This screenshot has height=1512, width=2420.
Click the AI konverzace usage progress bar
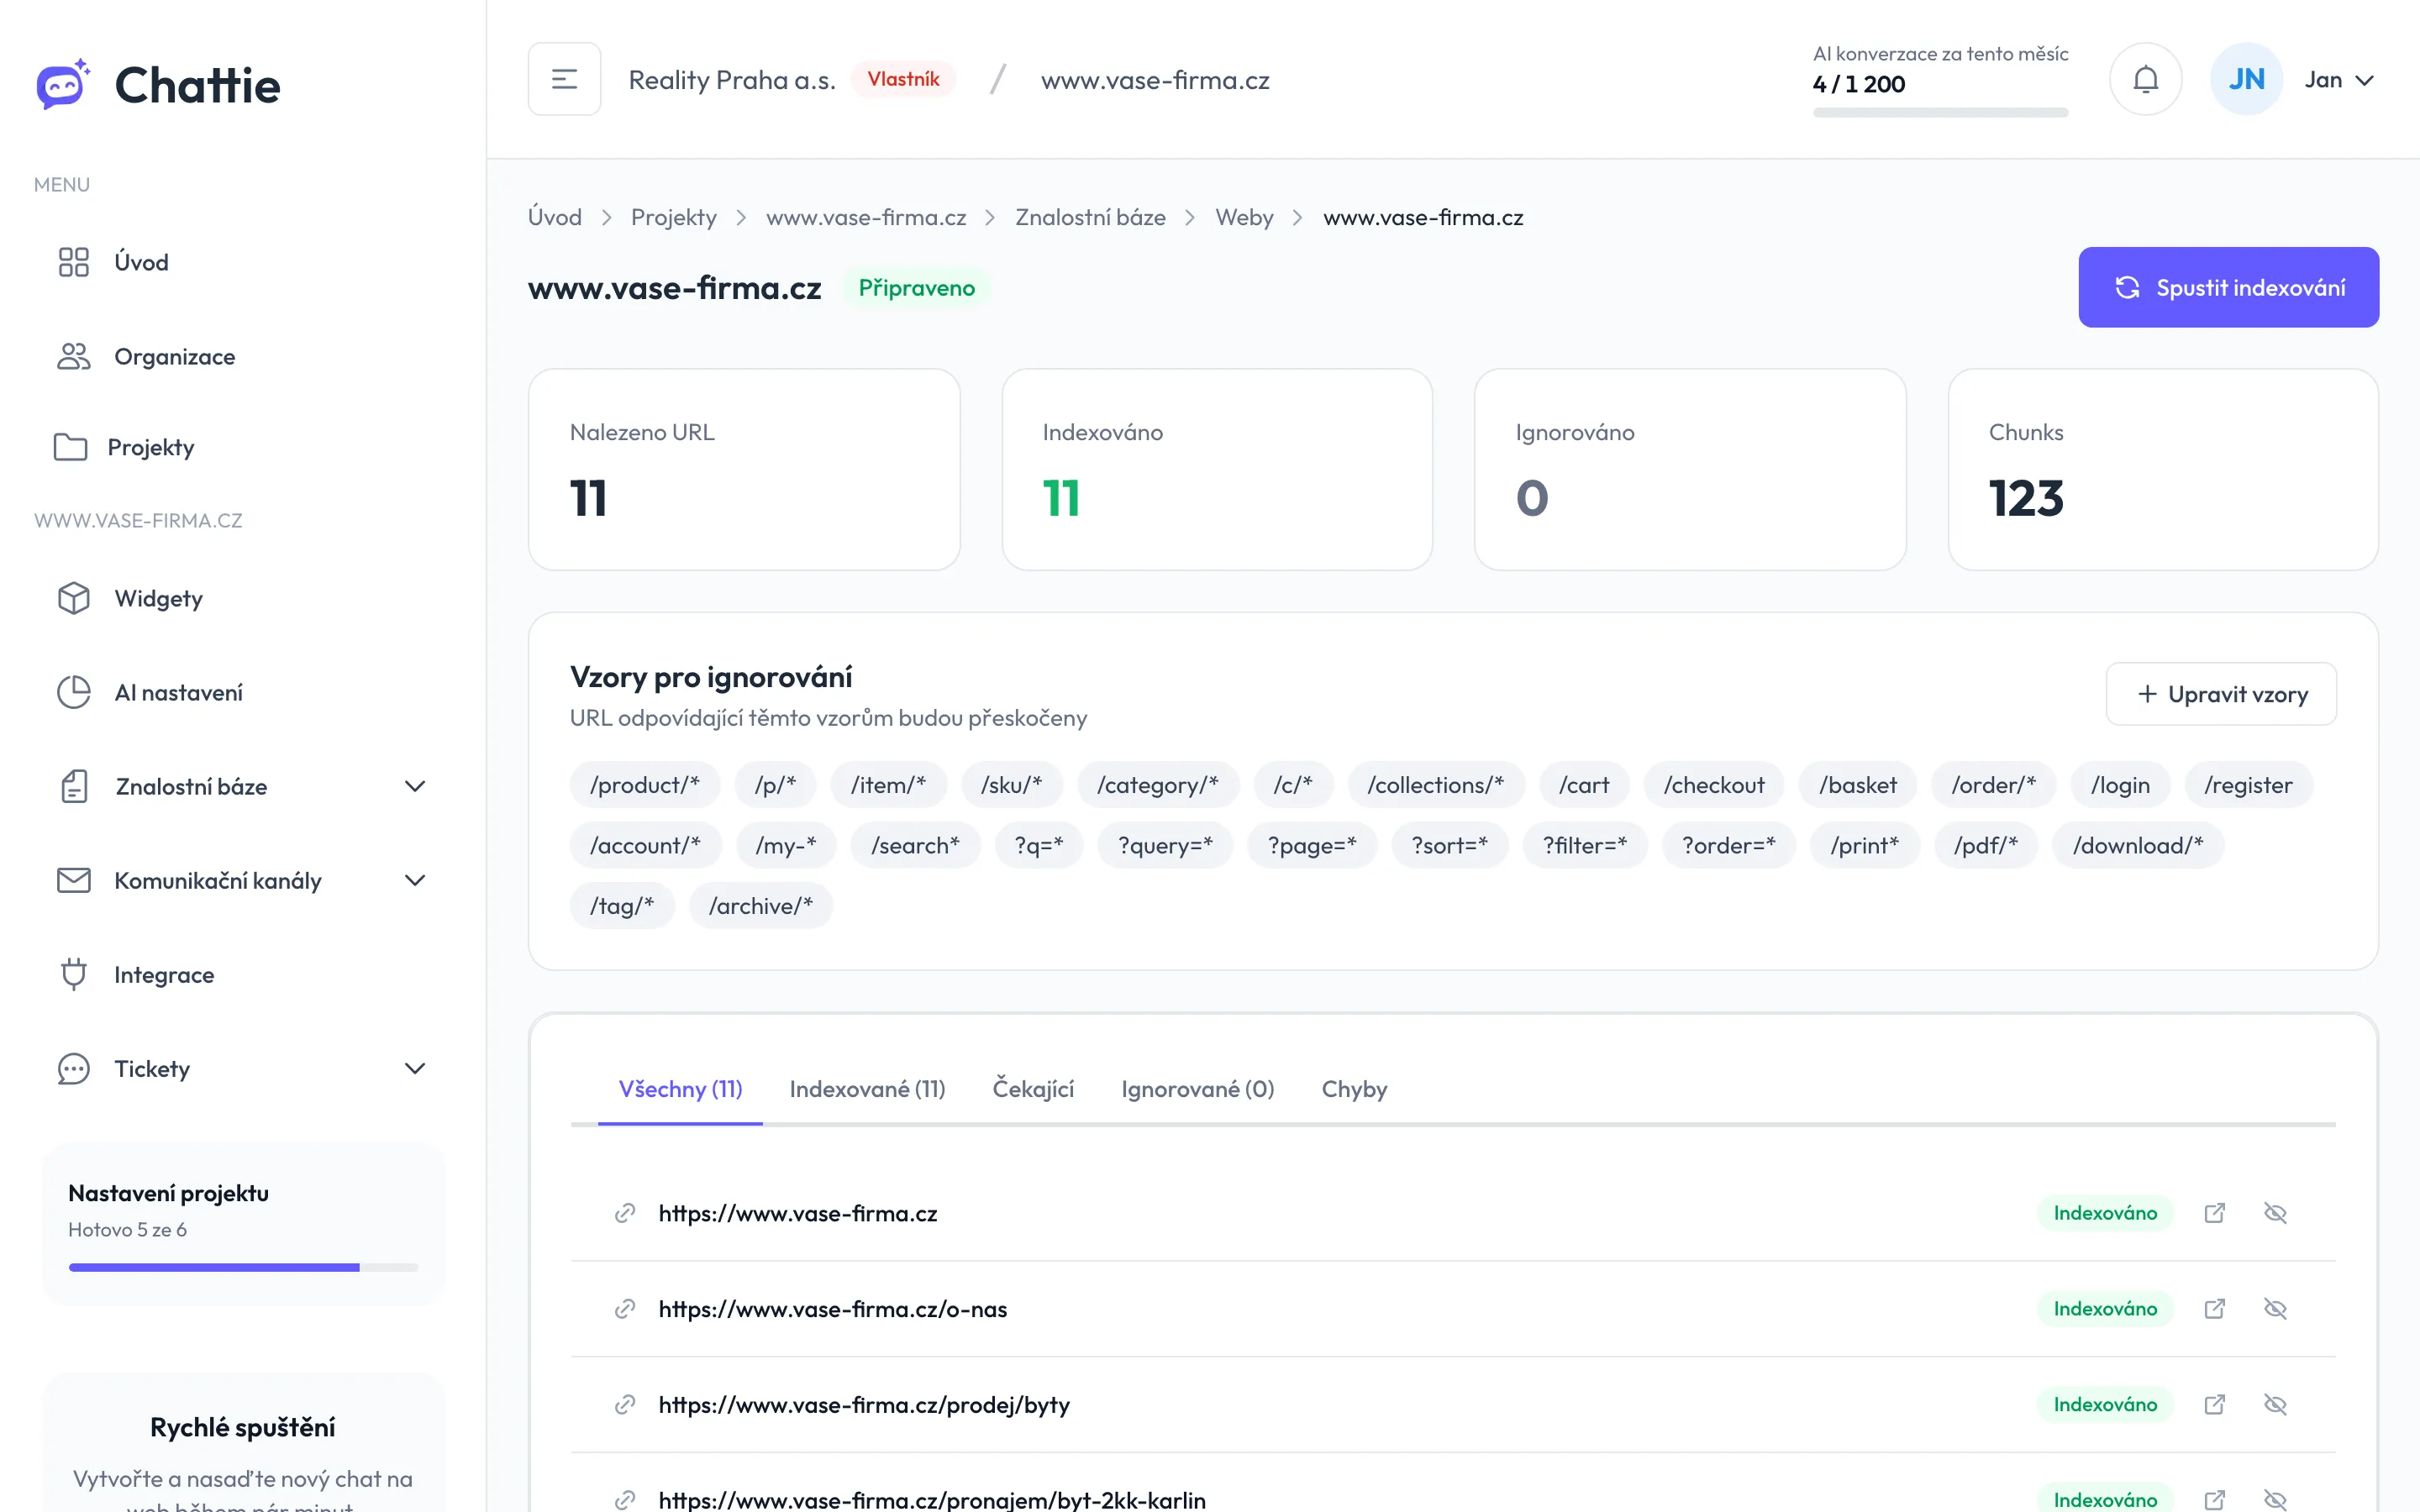click(x=1940, y=112)
